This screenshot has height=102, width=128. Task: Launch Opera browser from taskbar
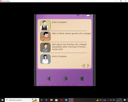click(x=61, y=100)
